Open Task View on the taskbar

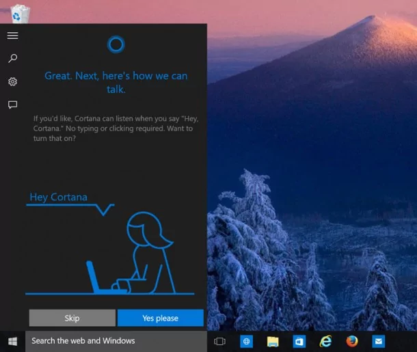click(219, 341)
